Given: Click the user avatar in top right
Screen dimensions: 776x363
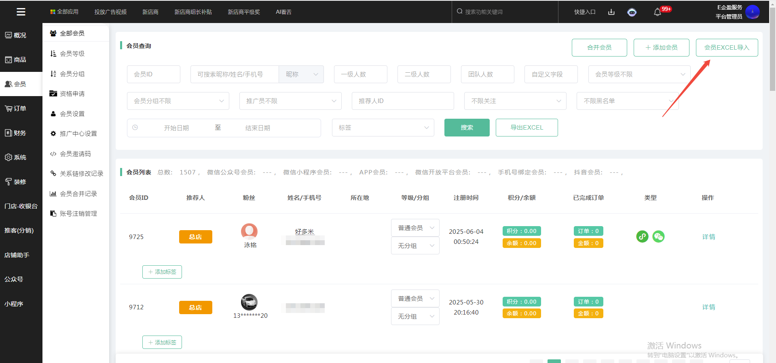Looking at the screenshot, I should click(x=752, y=12).
